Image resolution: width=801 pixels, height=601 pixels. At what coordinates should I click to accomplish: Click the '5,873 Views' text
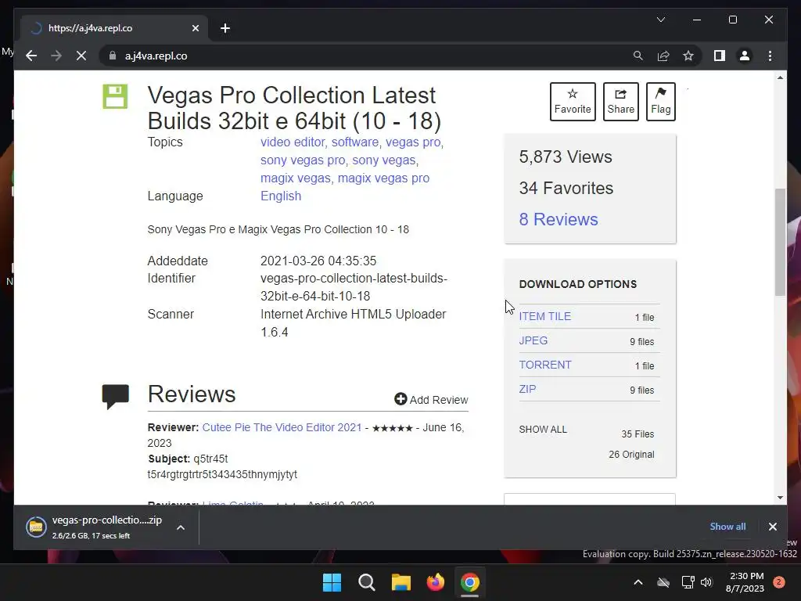tap(566, 157)
